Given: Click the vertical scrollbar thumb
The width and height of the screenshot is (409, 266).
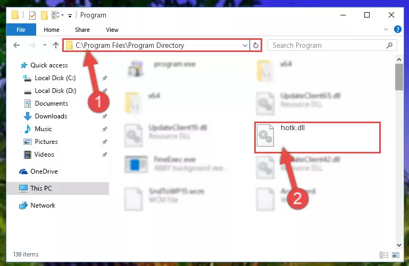Looking at the screenshot, I should coord(399,77).
